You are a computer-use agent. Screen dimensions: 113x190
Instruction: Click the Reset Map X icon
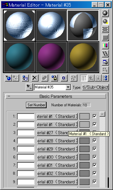click(x=35, y=78)
